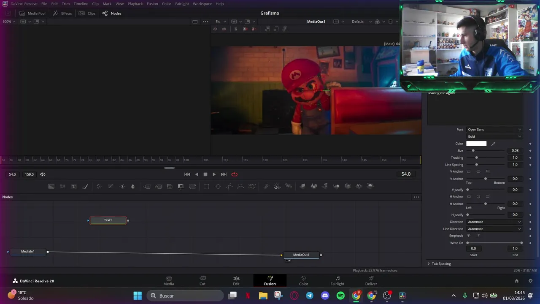Pick text color with the eyedropper
The image size is (540, 304).
493,144
